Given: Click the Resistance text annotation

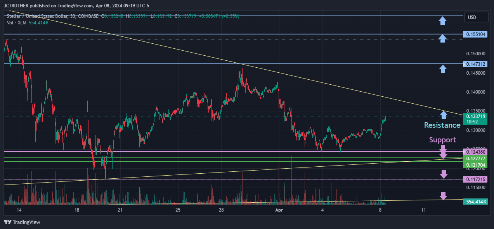Looking at the screenshot, I should [442, 125].
